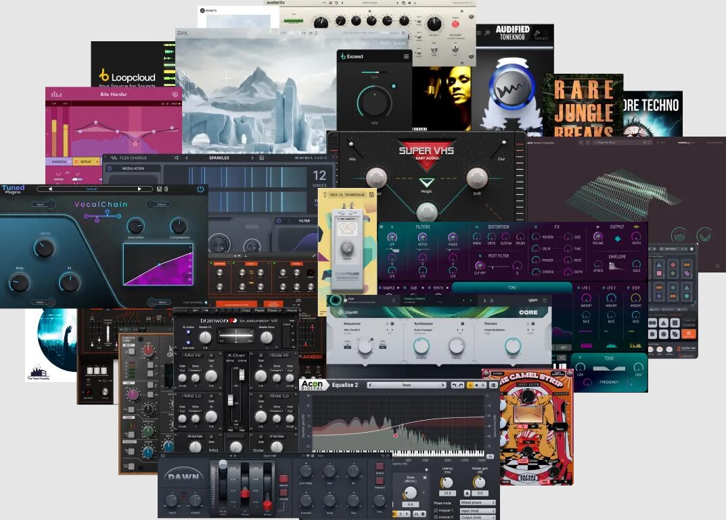Click the RANDOM button in Bite Harder

[58, 162]
